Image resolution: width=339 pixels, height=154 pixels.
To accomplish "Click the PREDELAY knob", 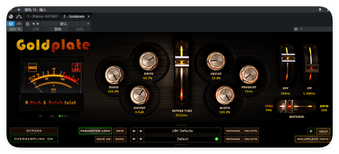I will (249, 75).
